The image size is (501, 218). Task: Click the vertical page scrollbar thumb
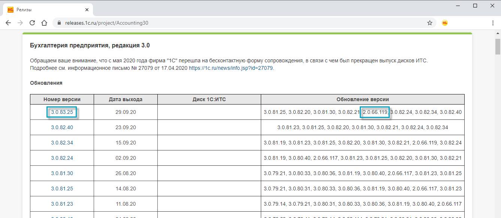click(x=498, y=46)
